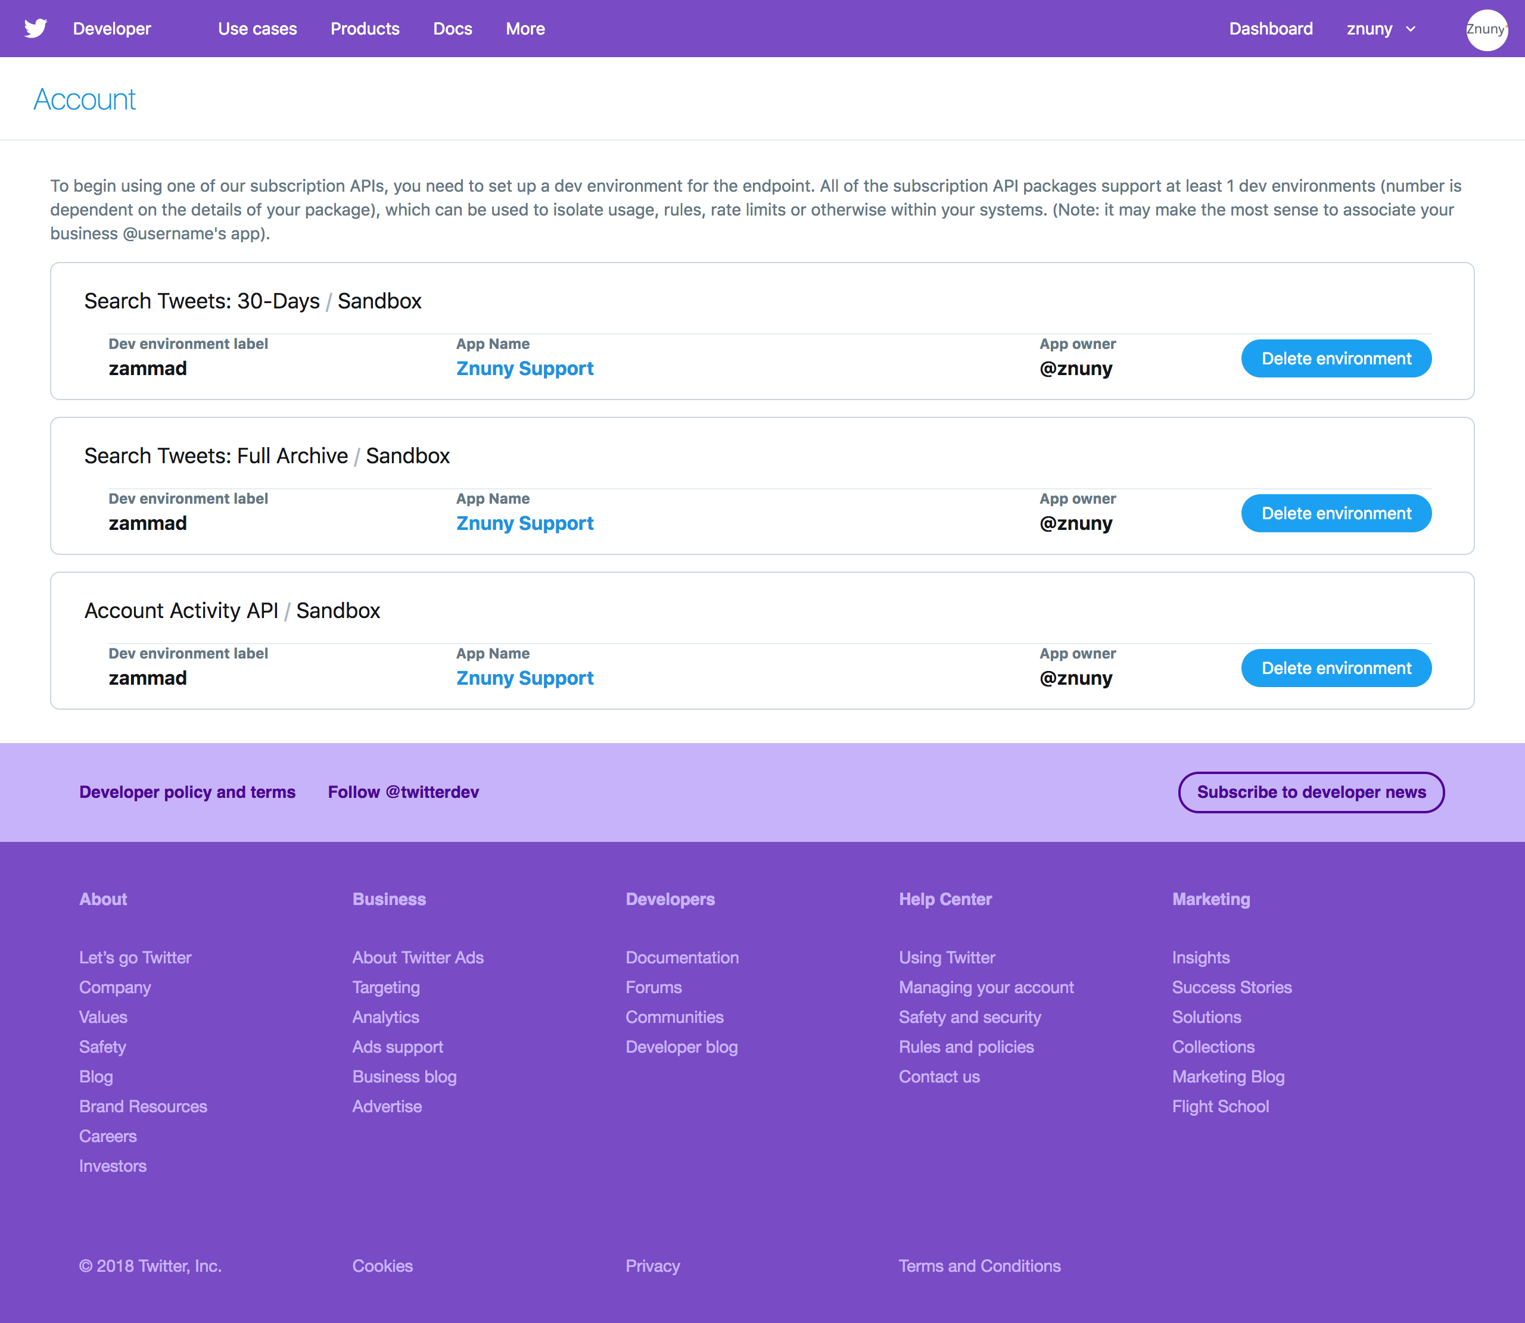Click Search Tweets: 30-Days / Sandbox heading
This screenshot has height=1323, width=1525.
(253, 301)
